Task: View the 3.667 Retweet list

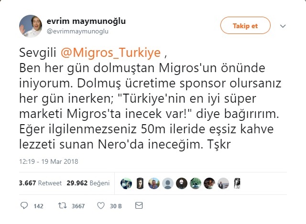Action: tap(40, 183)
